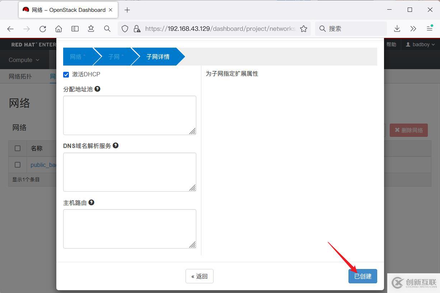The image size is (440, 293).
Task: Click the browser forward arrow
Action: coord(27,29)
